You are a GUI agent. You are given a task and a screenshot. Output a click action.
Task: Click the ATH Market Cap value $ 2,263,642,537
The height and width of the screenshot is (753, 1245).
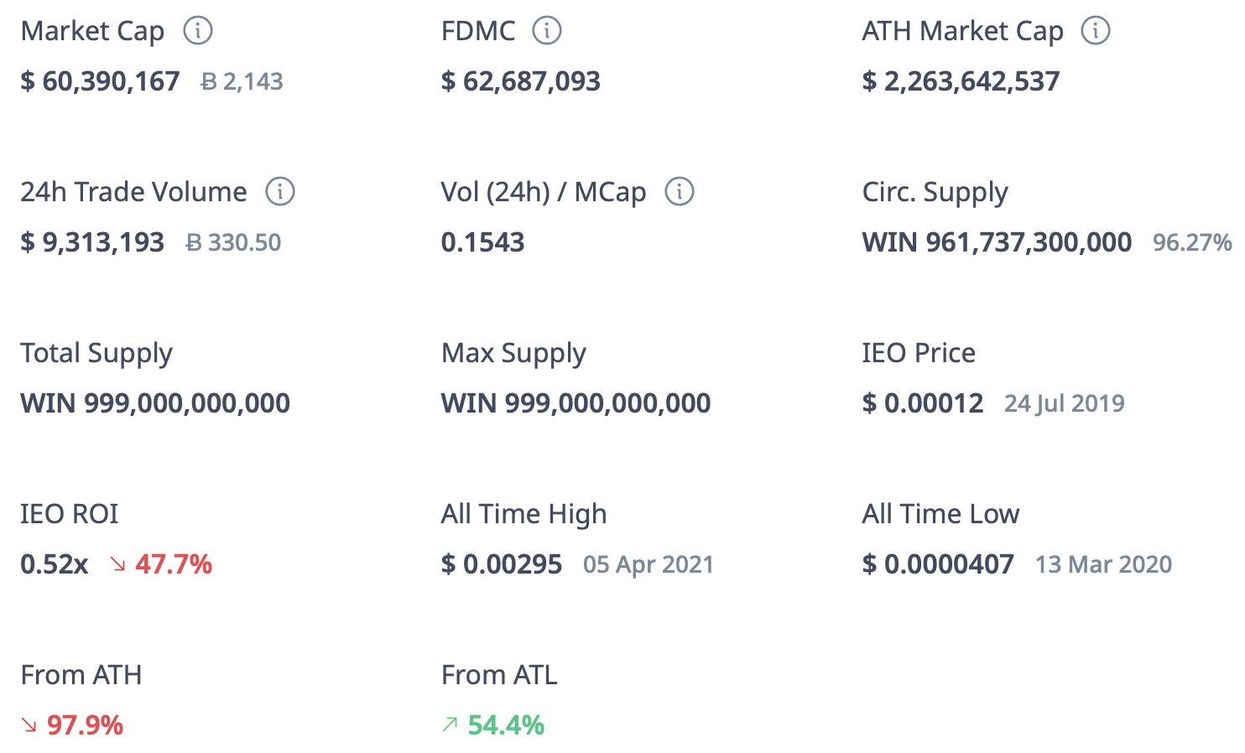[961, 81]
